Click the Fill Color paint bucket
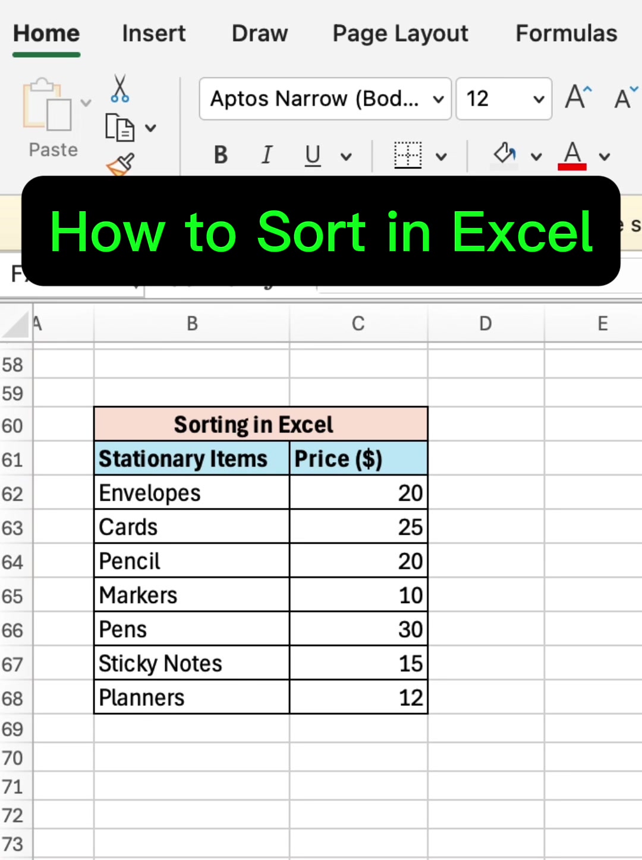 coord(505,155)
